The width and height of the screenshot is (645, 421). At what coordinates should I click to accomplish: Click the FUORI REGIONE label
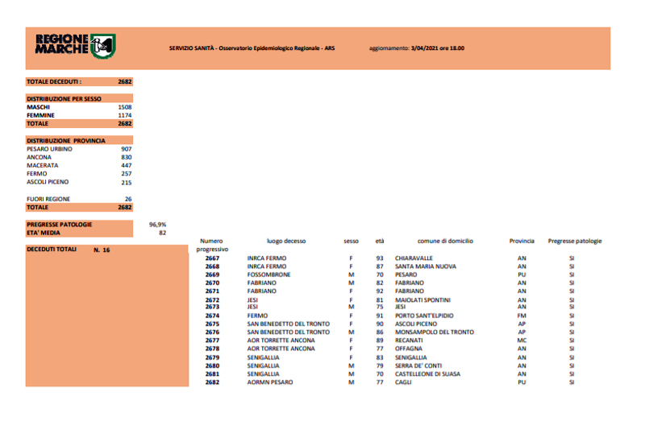[x=48, y=199]
